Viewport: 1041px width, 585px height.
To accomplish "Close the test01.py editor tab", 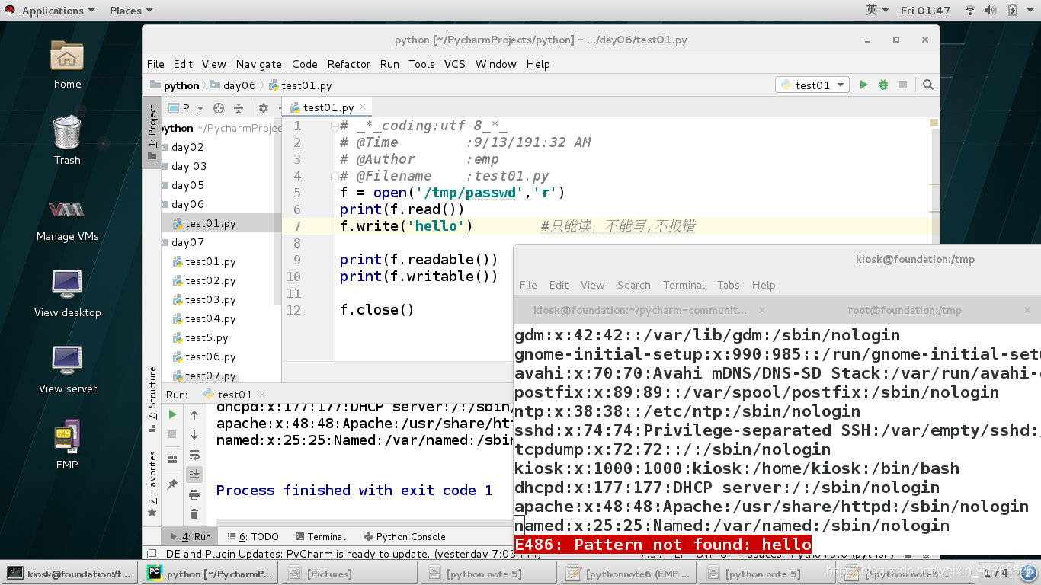I will pyautogui.click(x=364, y=107).
